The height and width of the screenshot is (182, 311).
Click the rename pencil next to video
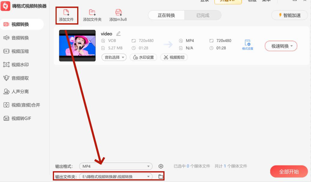(118, 34)
